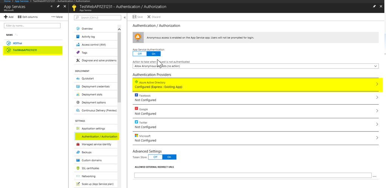Image resolution: width=386 pixels, height=188 pixels.
Task: Turn App Service Authentication Off
Action: pyautogui.click(x=139, y=53)
